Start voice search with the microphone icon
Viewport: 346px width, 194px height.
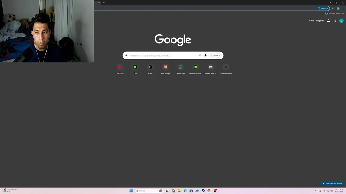(x=200, y=56)
